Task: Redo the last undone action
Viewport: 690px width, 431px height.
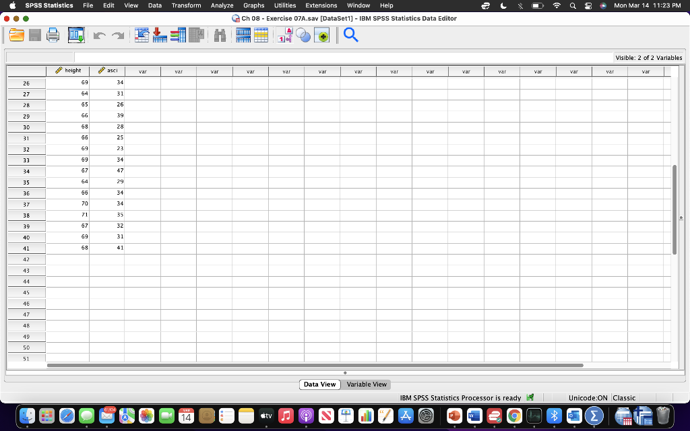Action: click(118, 35)
